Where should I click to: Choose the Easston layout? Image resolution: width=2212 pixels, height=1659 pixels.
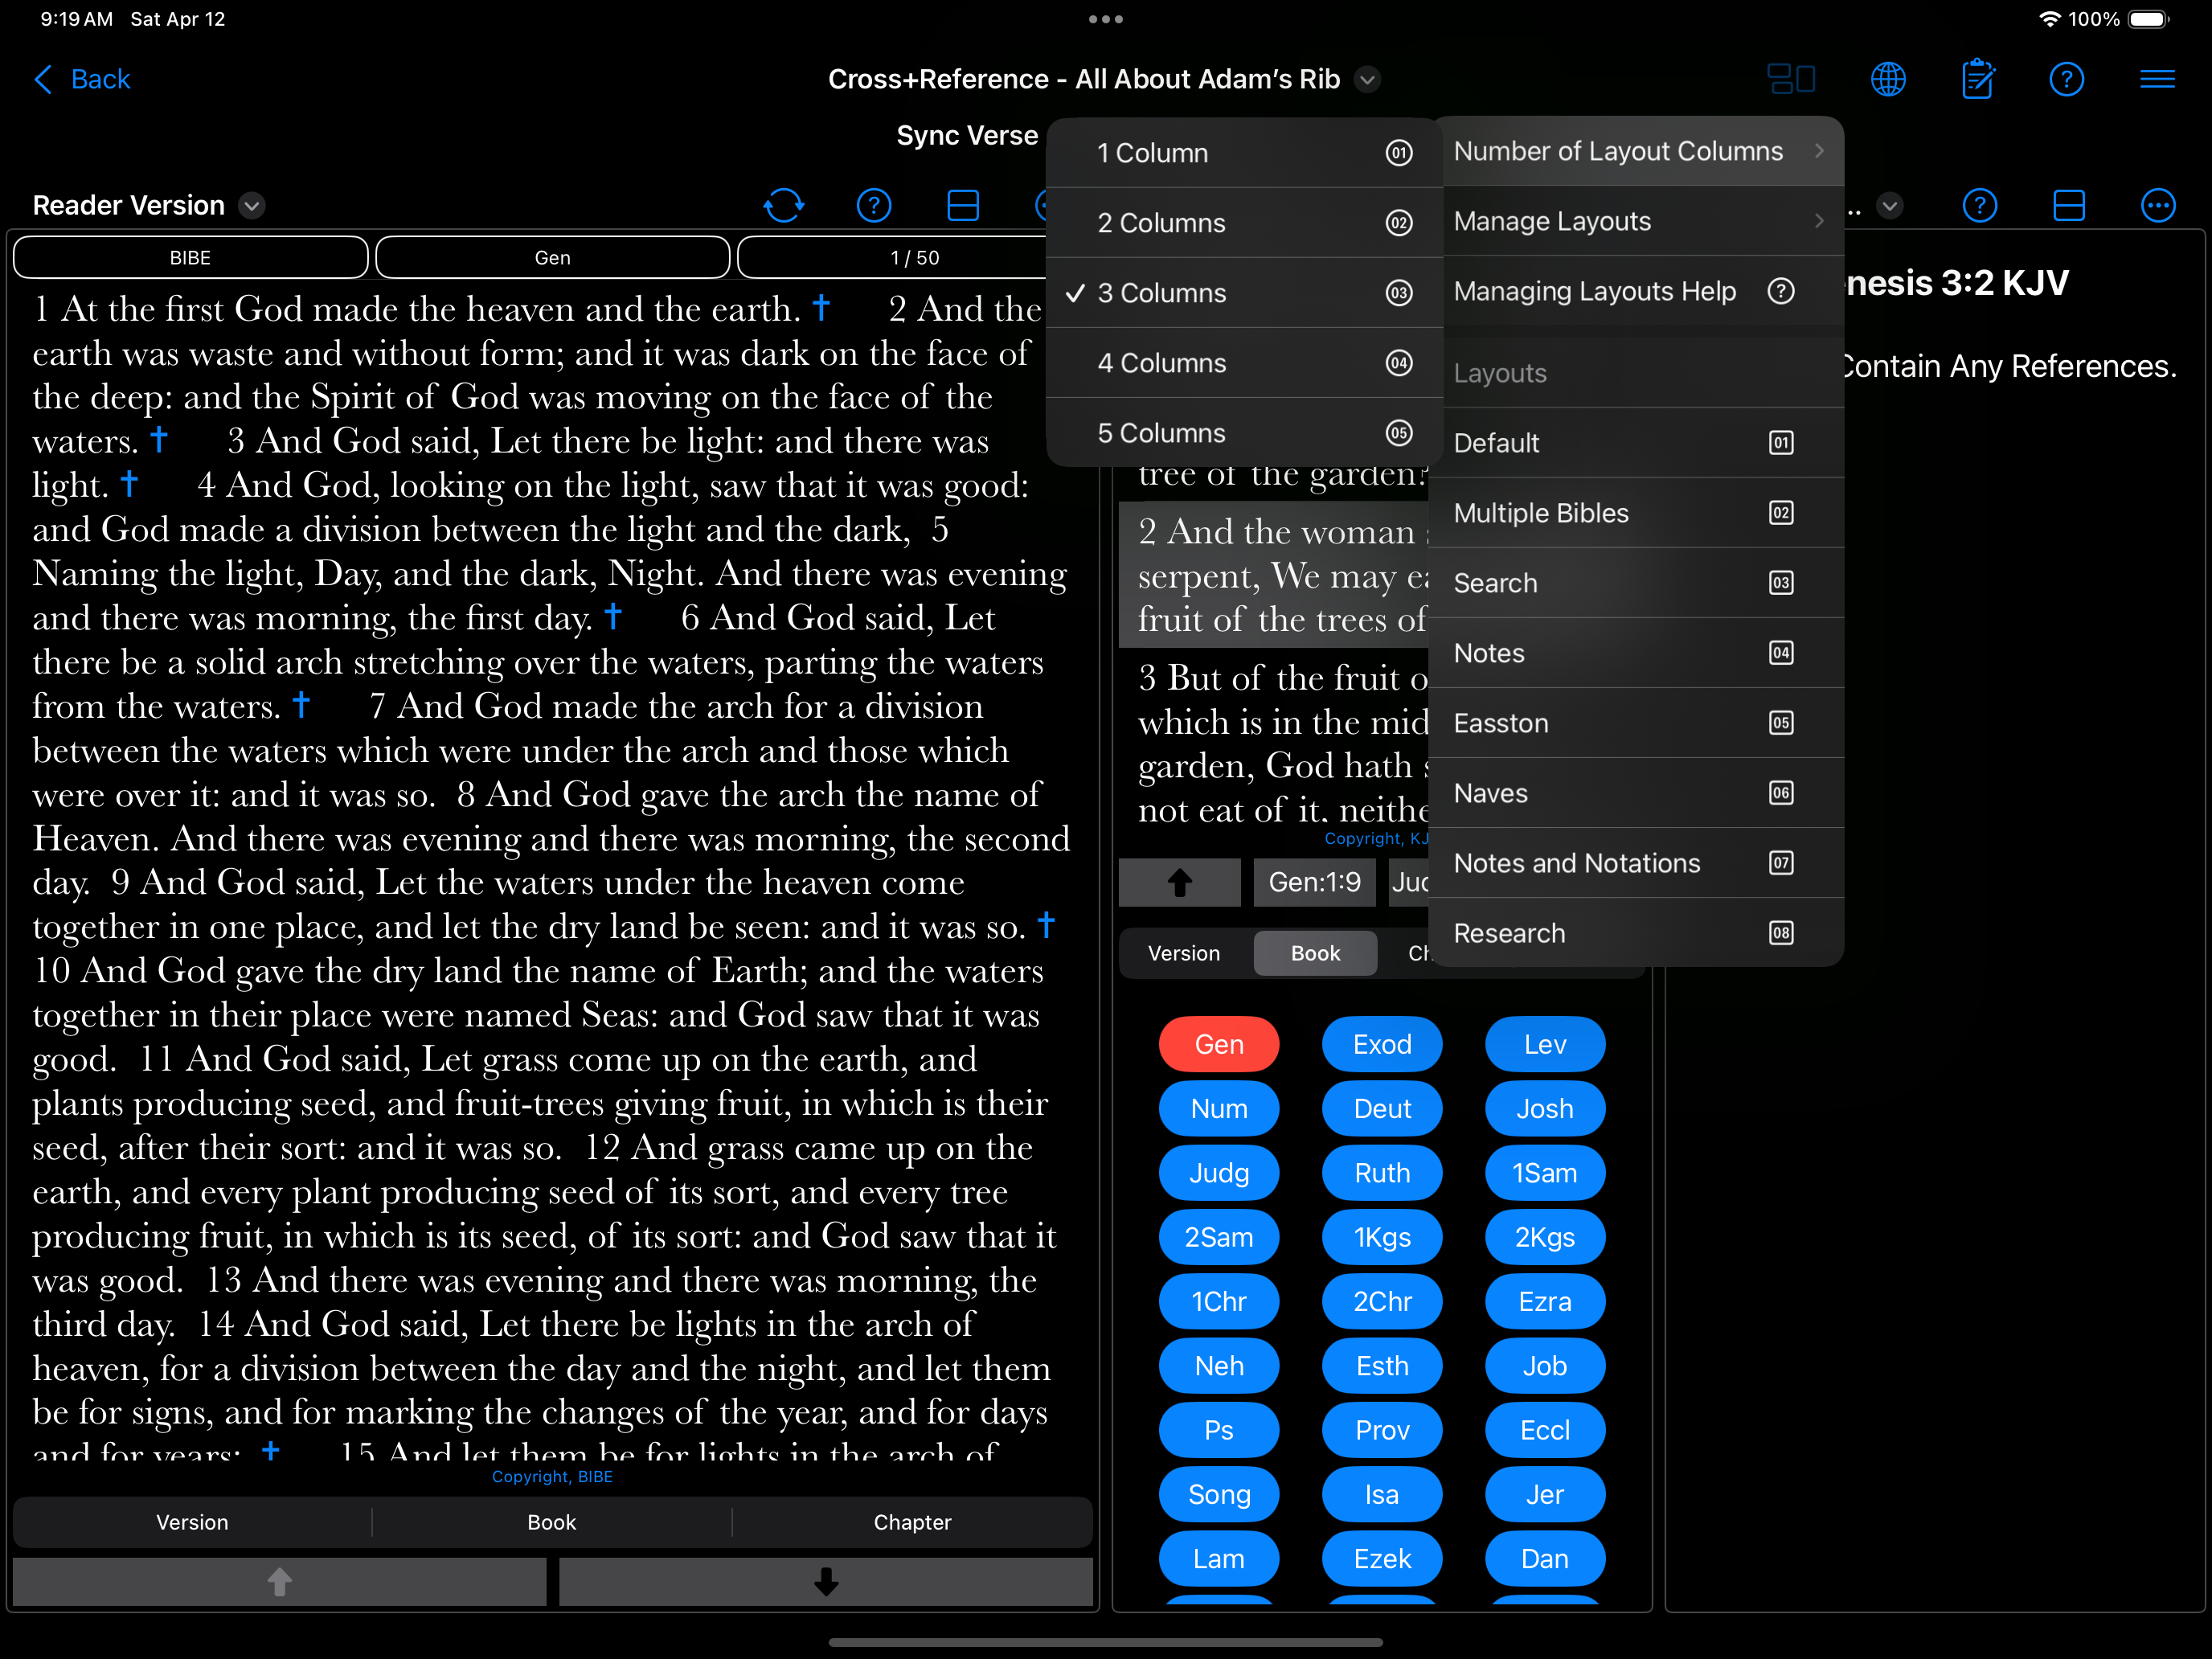(x=1637, y=723)
